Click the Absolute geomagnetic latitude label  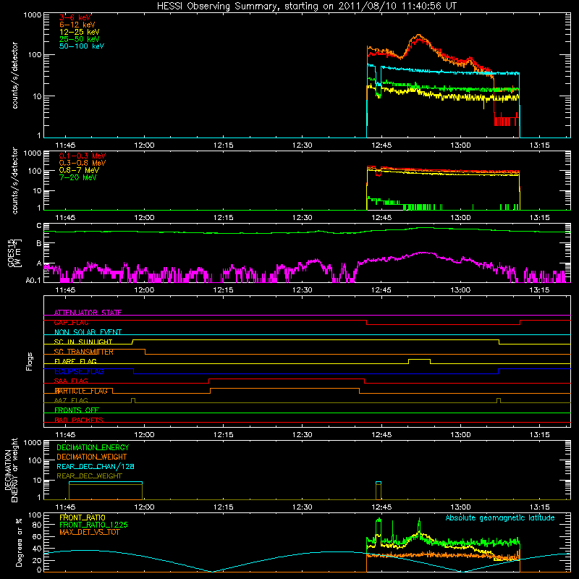[500, 518]
